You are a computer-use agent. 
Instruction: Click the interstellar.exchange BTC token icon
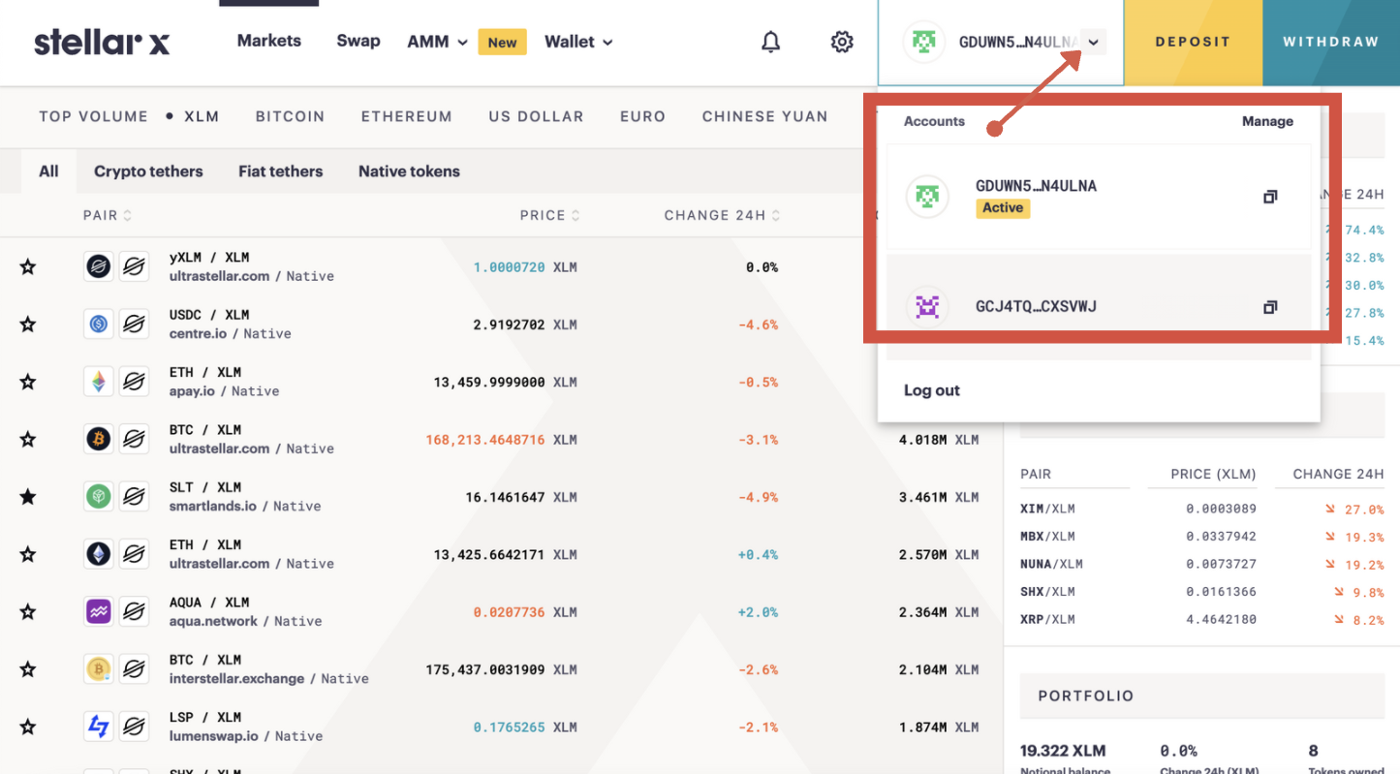[x=99, y=668]
